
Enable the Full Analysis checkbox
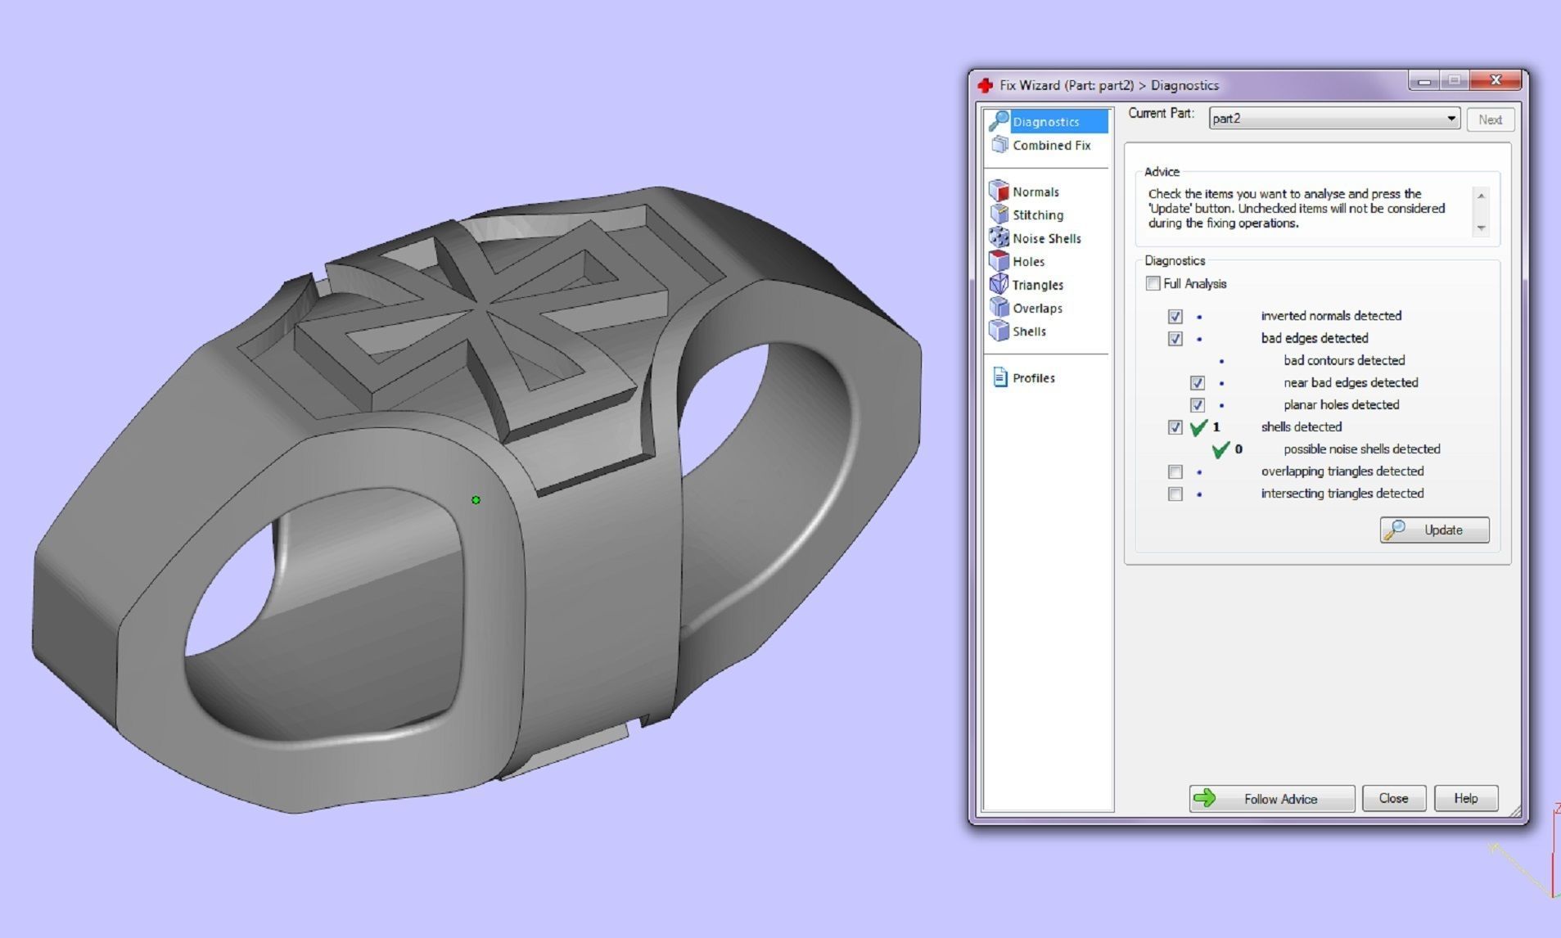point(1153,283)
